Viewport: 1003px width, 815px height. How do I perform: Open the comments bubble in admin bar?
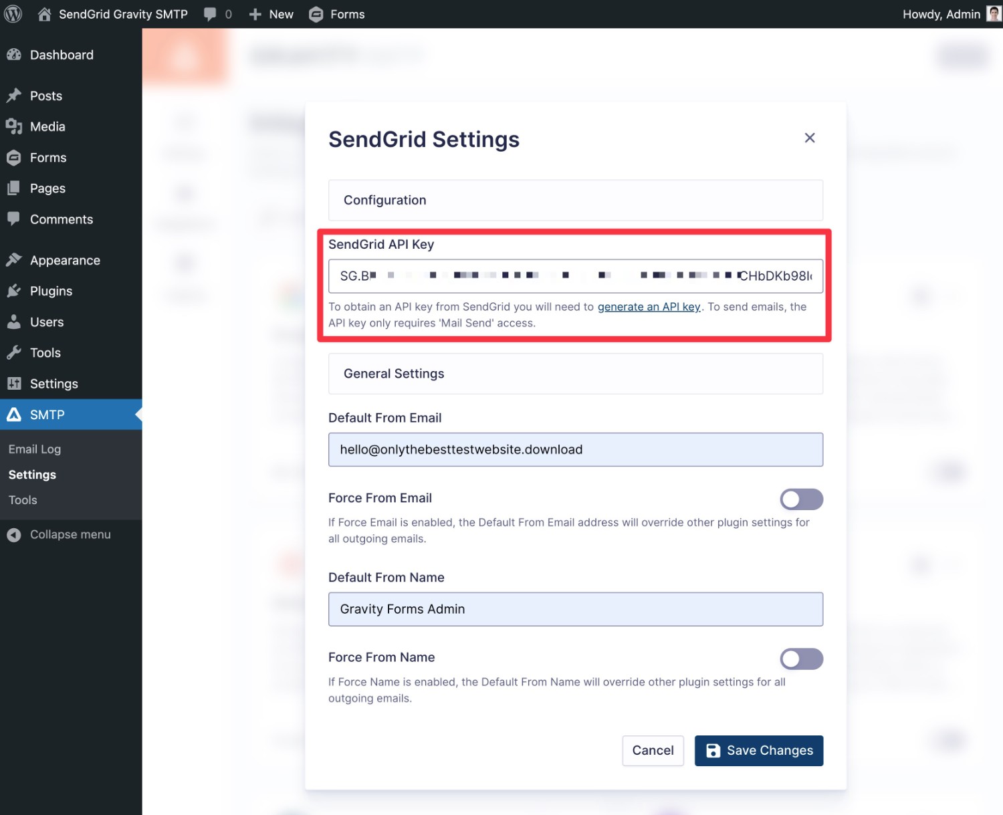coord(218,14)
